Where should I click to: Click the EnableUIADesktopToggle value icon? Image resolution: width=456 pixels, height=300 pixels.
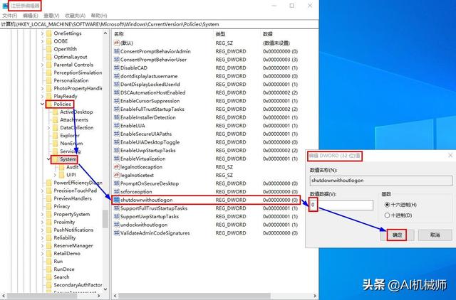117,142
